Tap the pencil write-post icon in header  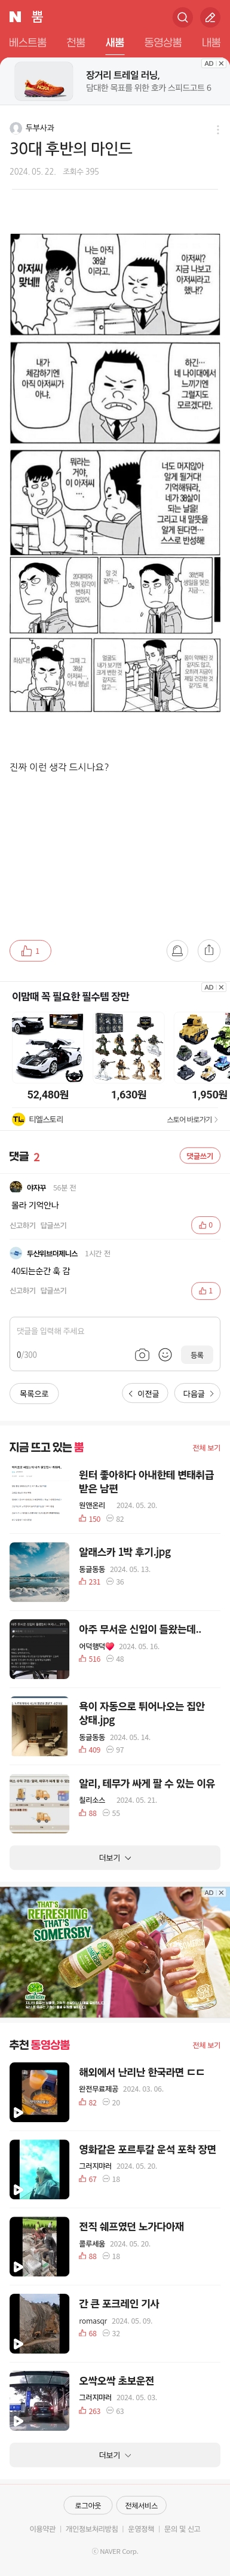pyautogui.click(x=210, y=17)
